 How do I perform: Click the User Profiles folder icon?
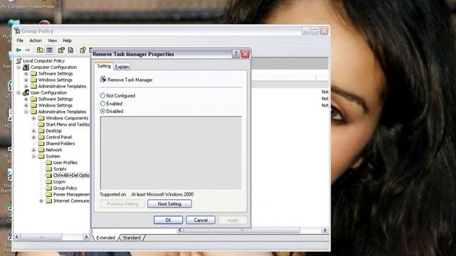pyautogui.click(x=48, y=163)
